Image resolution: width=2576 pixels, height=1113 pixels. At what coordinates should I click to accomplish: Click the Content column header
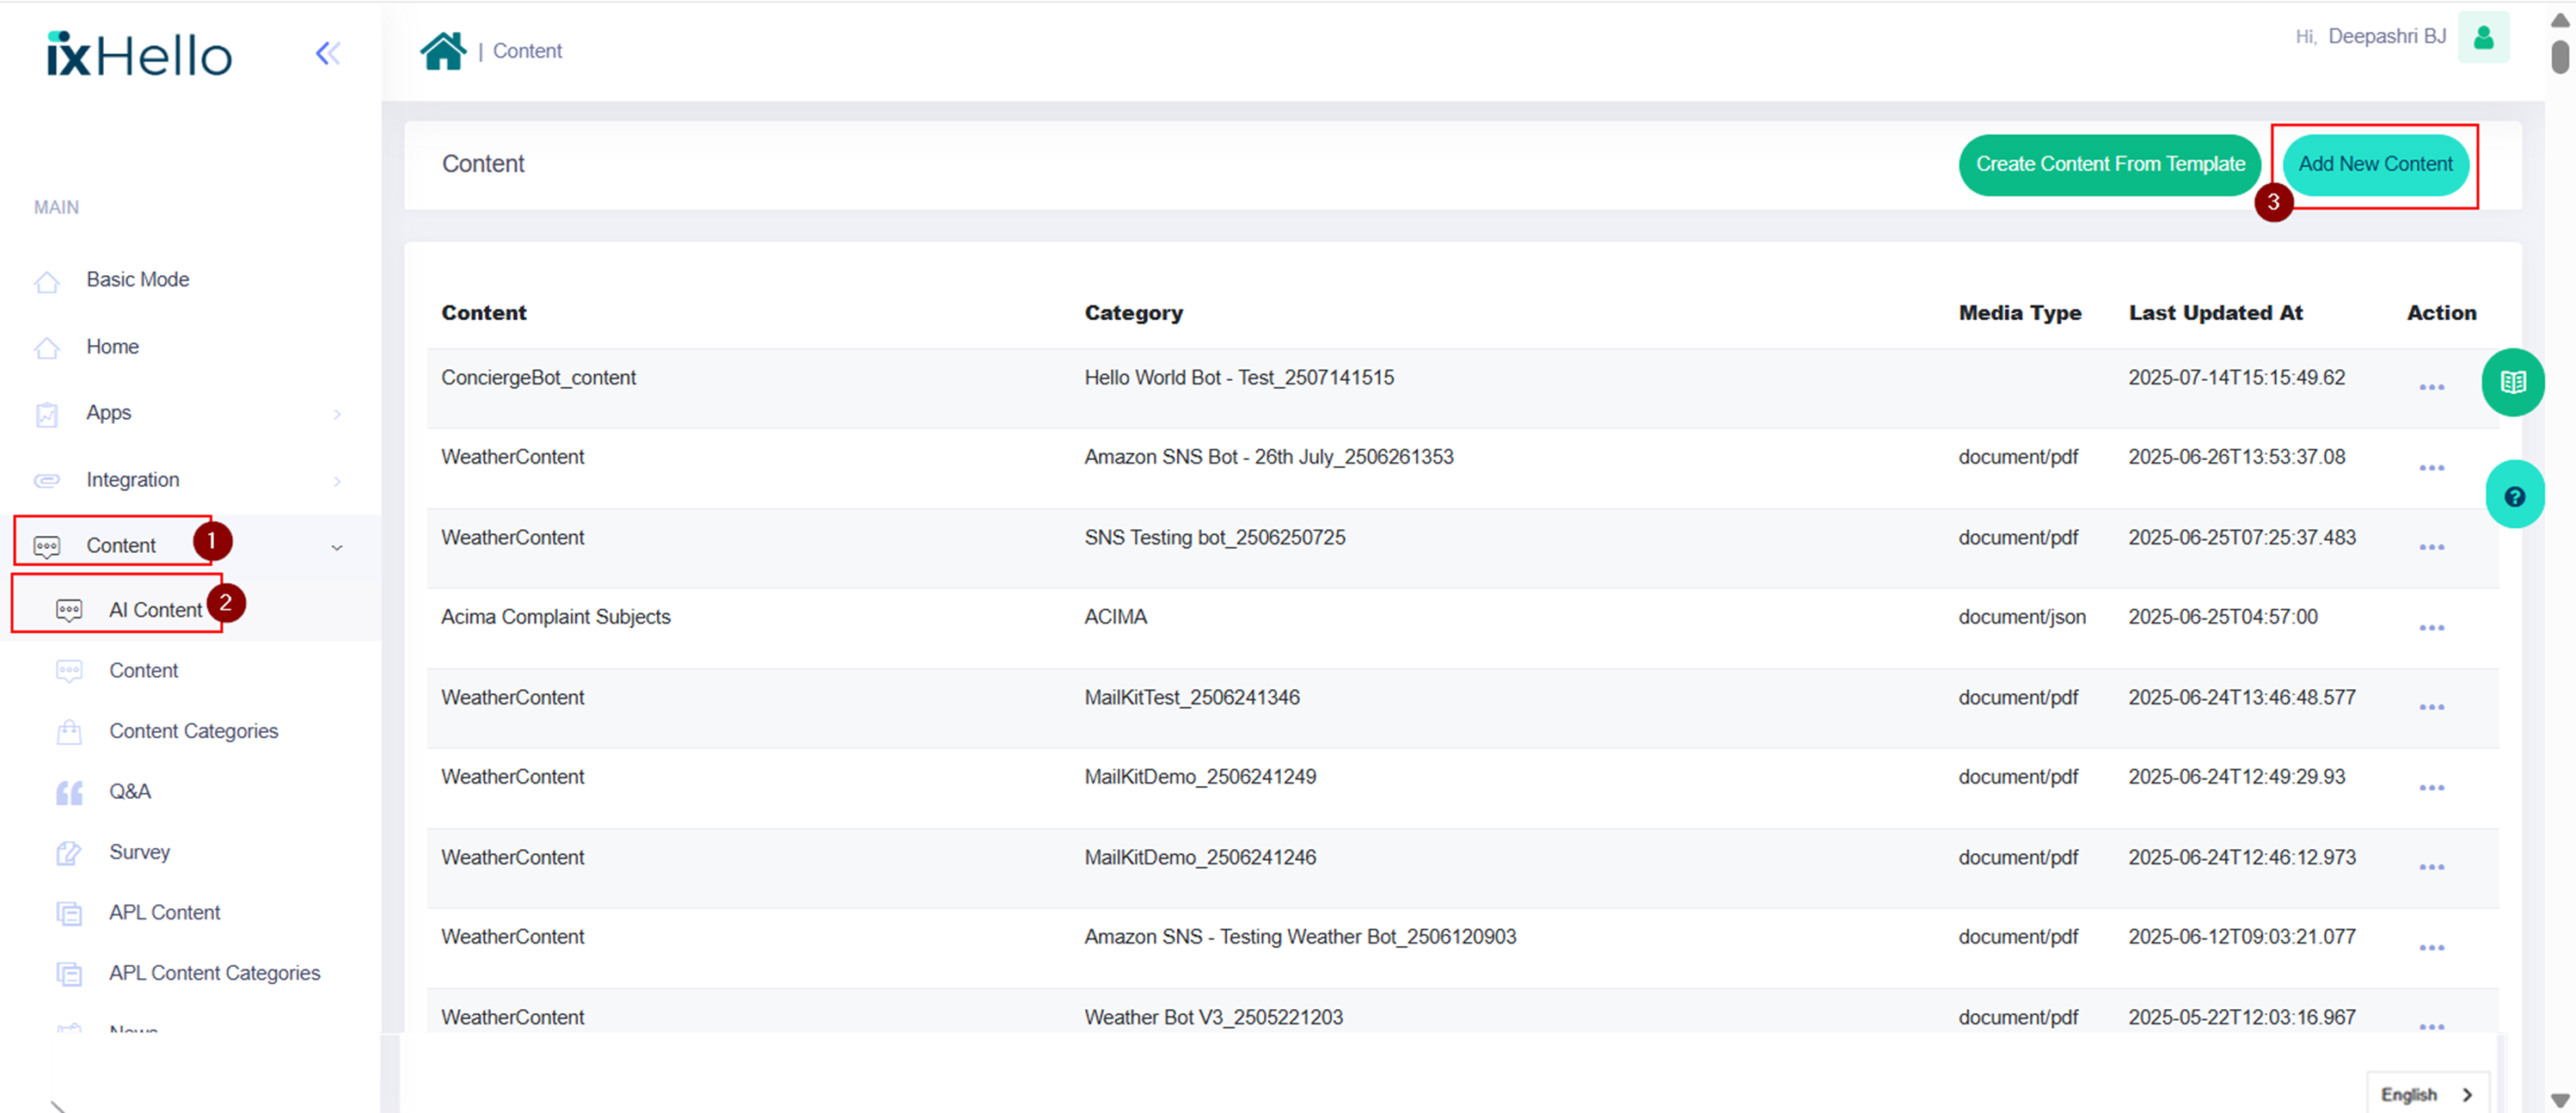click(x=484, y=313)
